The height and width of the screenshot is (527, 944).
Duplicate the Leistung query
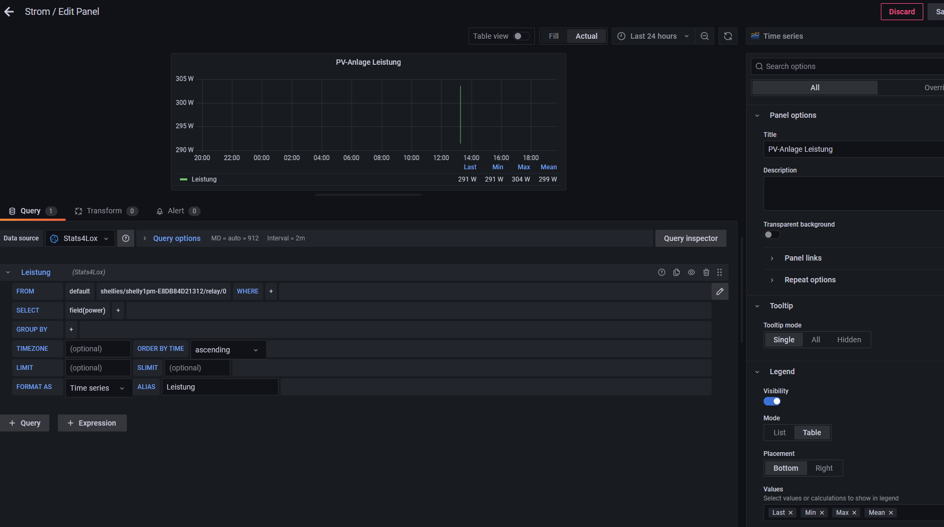(x=676, y=272)
